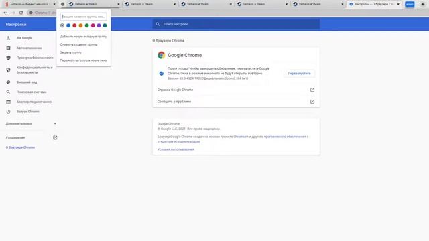Click the Google Chrome logo on the card
429x241 pixels.
pyautogui.click(x=161, y=55)
